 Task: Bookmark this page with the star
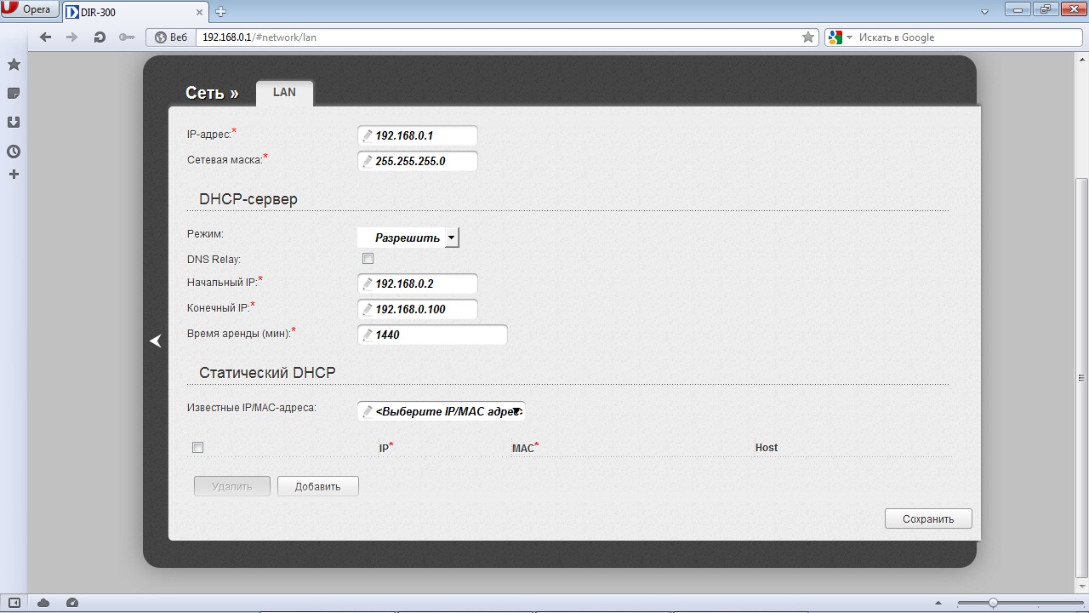point(808,37)
